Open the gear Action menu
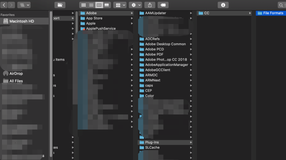Viewport: 286px width, 160px height. pyautogui.click(x=135, y=5)
